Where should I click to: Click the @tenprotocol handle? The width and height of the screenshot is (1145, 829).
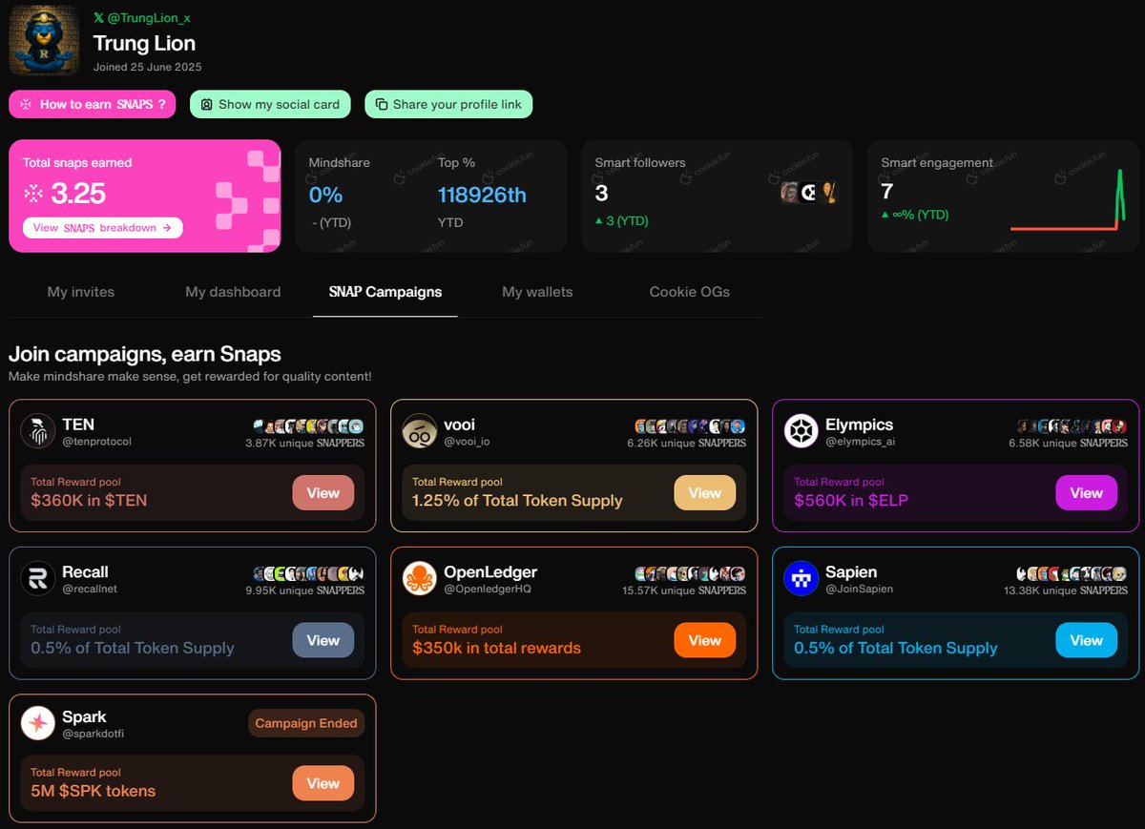tap(96, 442)
